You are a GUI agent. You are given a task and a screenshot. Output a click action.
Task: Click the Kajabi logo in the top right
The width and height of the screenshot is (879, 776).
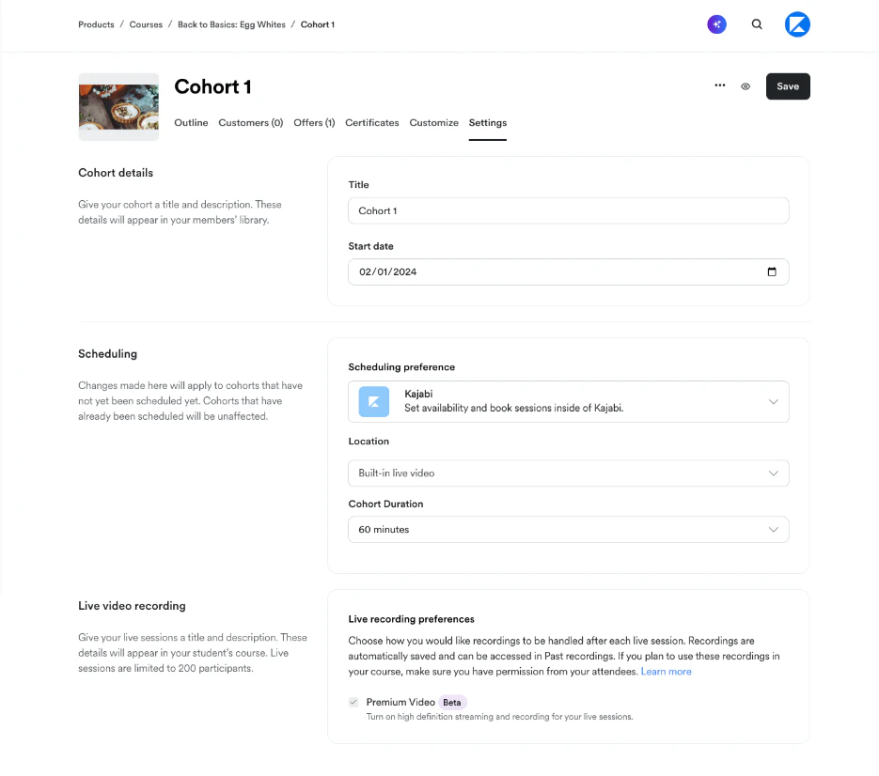coord(797,23)
